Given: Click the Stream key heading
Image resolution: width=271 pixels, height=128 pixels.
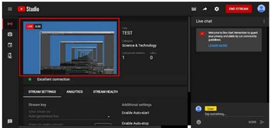Looking at the screenshot, I should pos(37,105).
